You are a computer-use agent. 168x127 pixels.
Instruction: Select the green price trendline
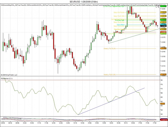[134, 36]
